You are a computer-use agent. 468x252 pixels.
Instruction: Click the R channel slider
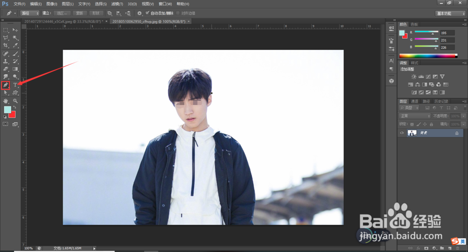pos(426,32)
